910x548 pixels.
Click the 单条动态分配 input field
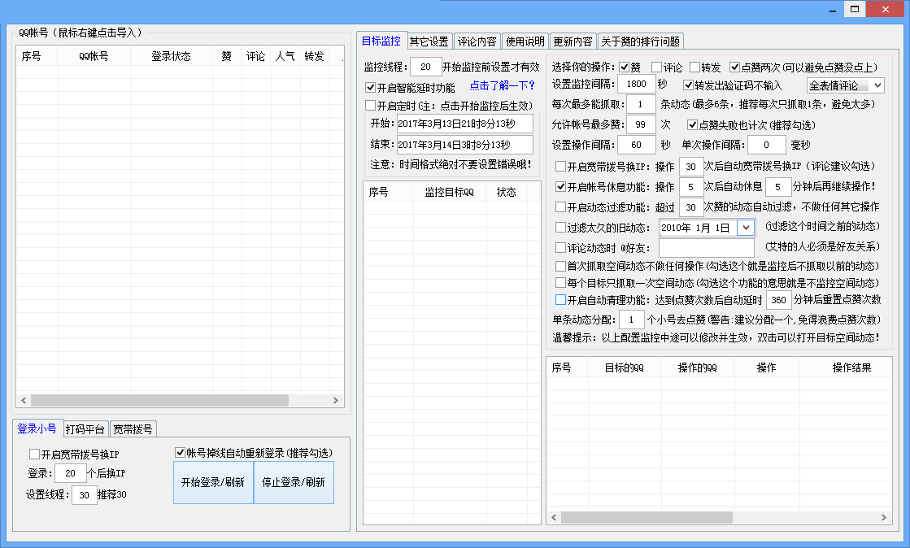(631, 320)
